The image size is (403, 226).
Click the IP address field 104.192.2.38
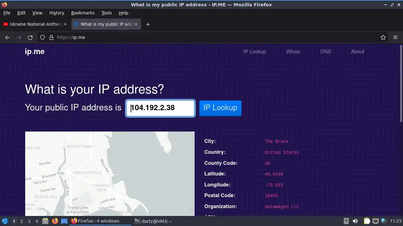tap(161, 108)
